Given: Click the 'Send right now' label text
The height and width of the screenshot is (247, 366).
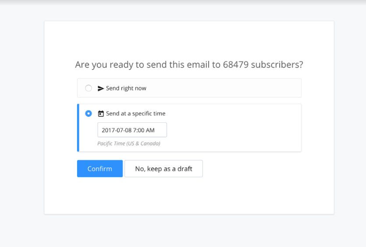Looking at the screenshot, I should tap(126, 88).
